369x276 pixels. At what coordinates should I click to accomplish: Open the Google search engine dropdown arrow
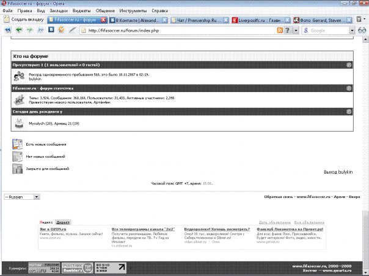(352, 30)
